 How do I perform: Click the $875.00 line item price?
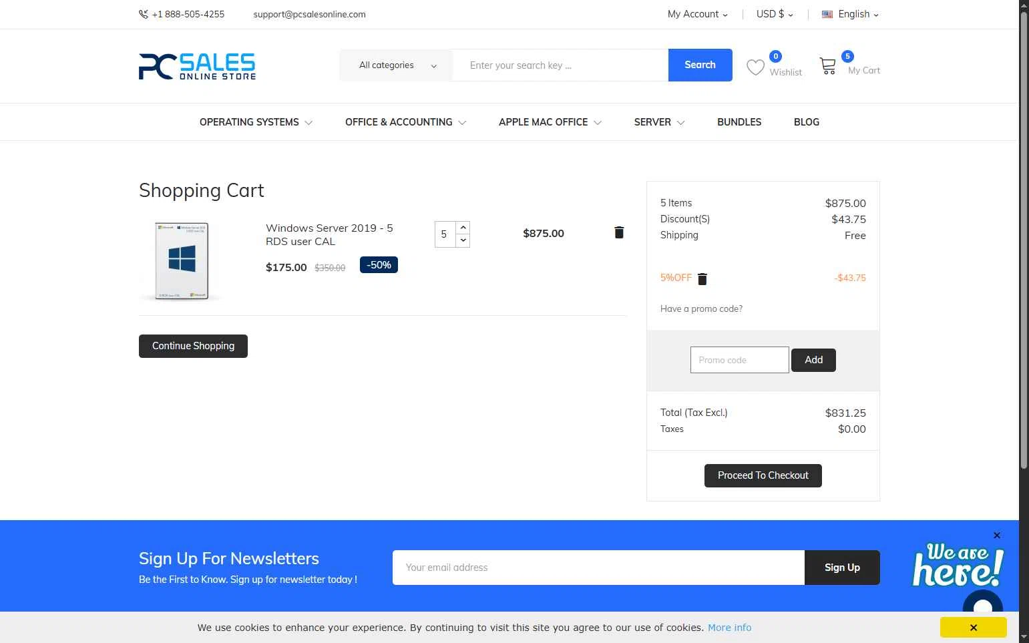tap(544, 233)
